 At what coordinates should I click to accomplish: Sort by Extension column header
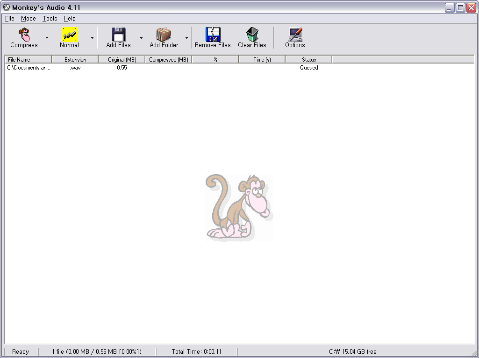[75, 60]
